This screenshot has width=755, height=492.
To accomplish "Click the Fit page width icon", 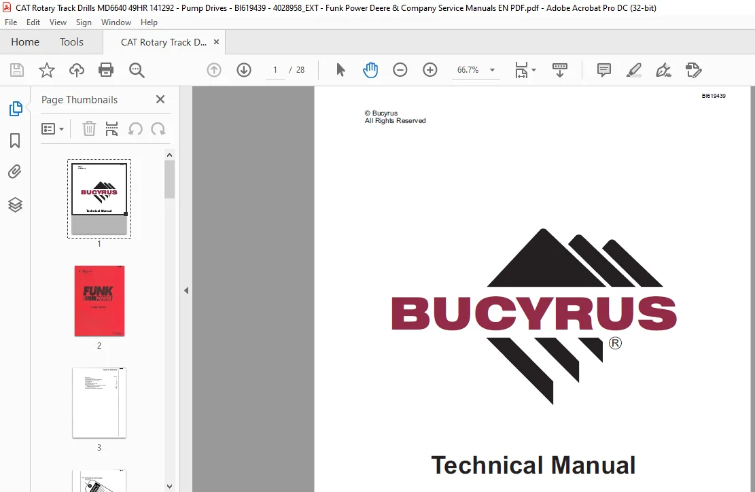I will [x=521, y=70].
